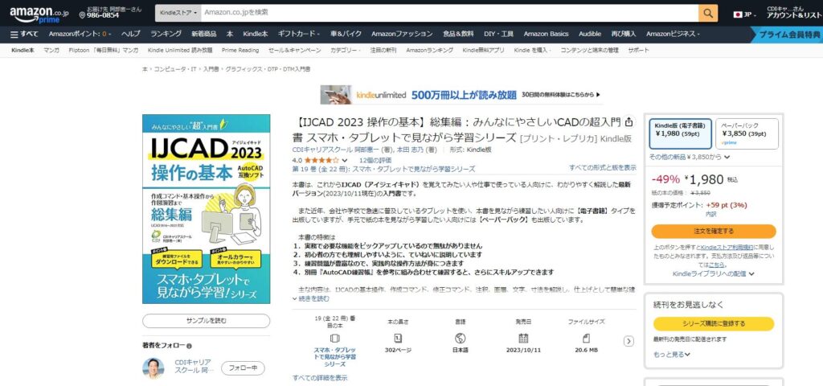This screenshot has width=823, height=386.
Task: Open the hamburger すべて menu
Action: coord(24,34)
